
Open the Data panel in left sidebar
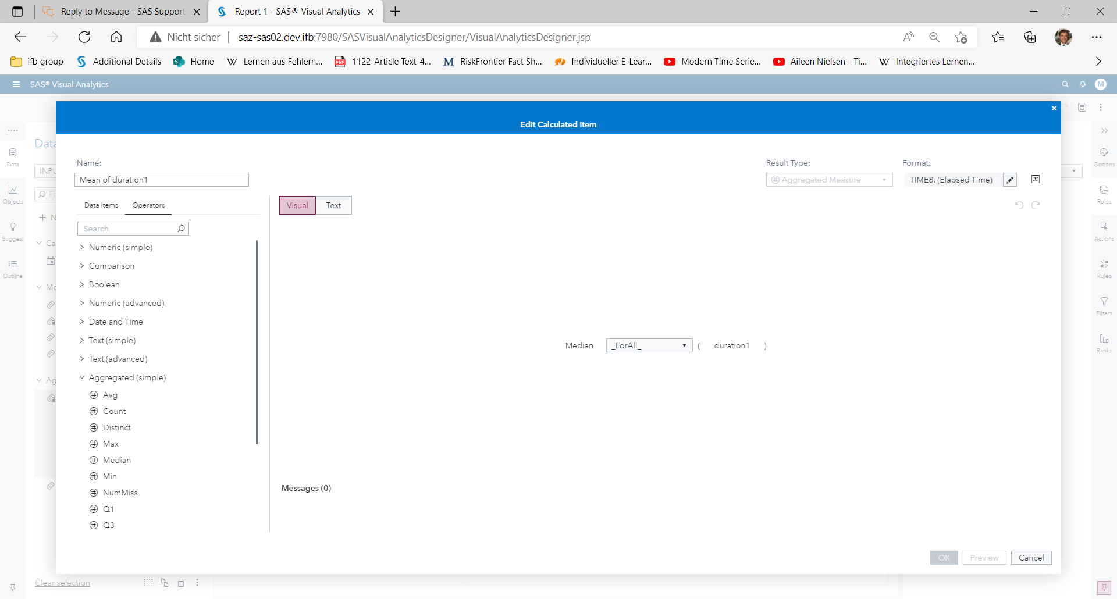12,156
